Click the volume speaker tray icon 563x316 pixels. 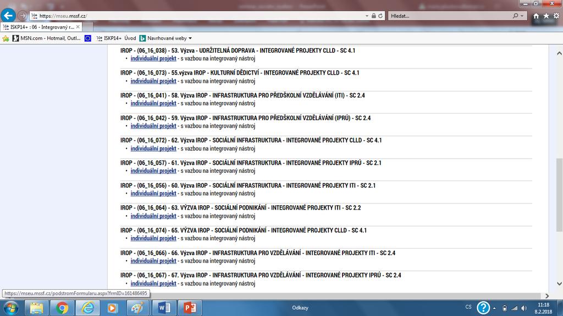coord(524,308)
